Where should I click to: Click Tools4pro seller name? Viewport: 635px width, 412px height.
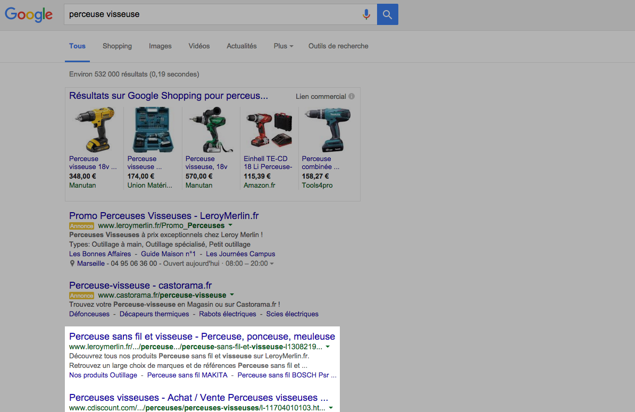(x=317, y=186)
